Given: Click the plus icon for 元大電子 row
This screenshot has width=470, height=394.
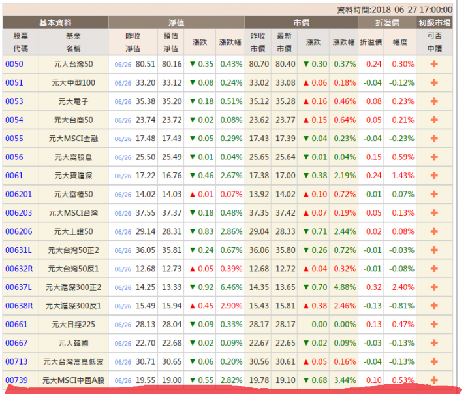Looking at the screenshot, I should 434,101.
